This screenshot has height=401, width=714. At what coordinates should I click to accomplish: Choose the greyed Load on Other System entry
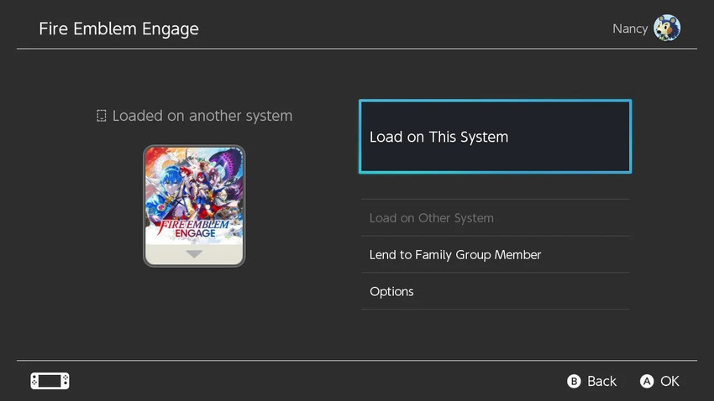495,218
